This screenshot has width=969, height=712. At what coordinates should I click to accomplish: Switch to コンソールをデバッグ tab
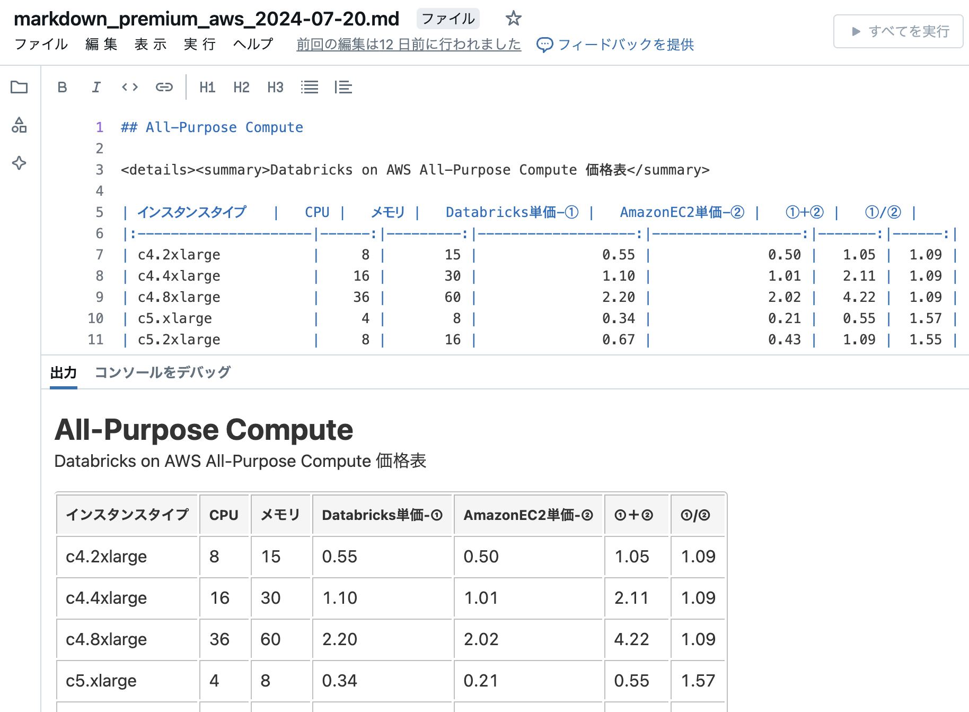click(162, 372)
